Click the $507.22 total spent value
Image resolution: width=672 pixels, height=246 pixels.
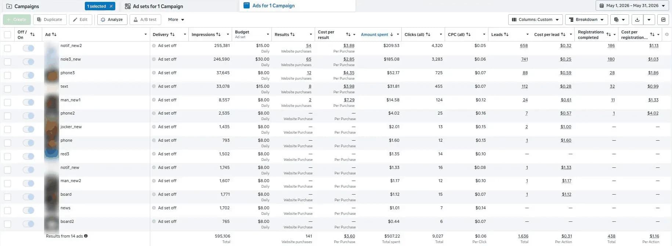pos(392,236)
